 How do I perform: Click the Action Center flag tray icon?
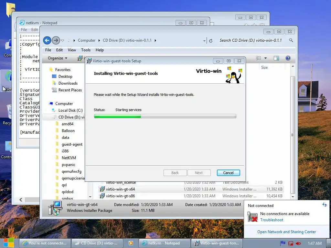pyautogui.click(x=283, y=243)
